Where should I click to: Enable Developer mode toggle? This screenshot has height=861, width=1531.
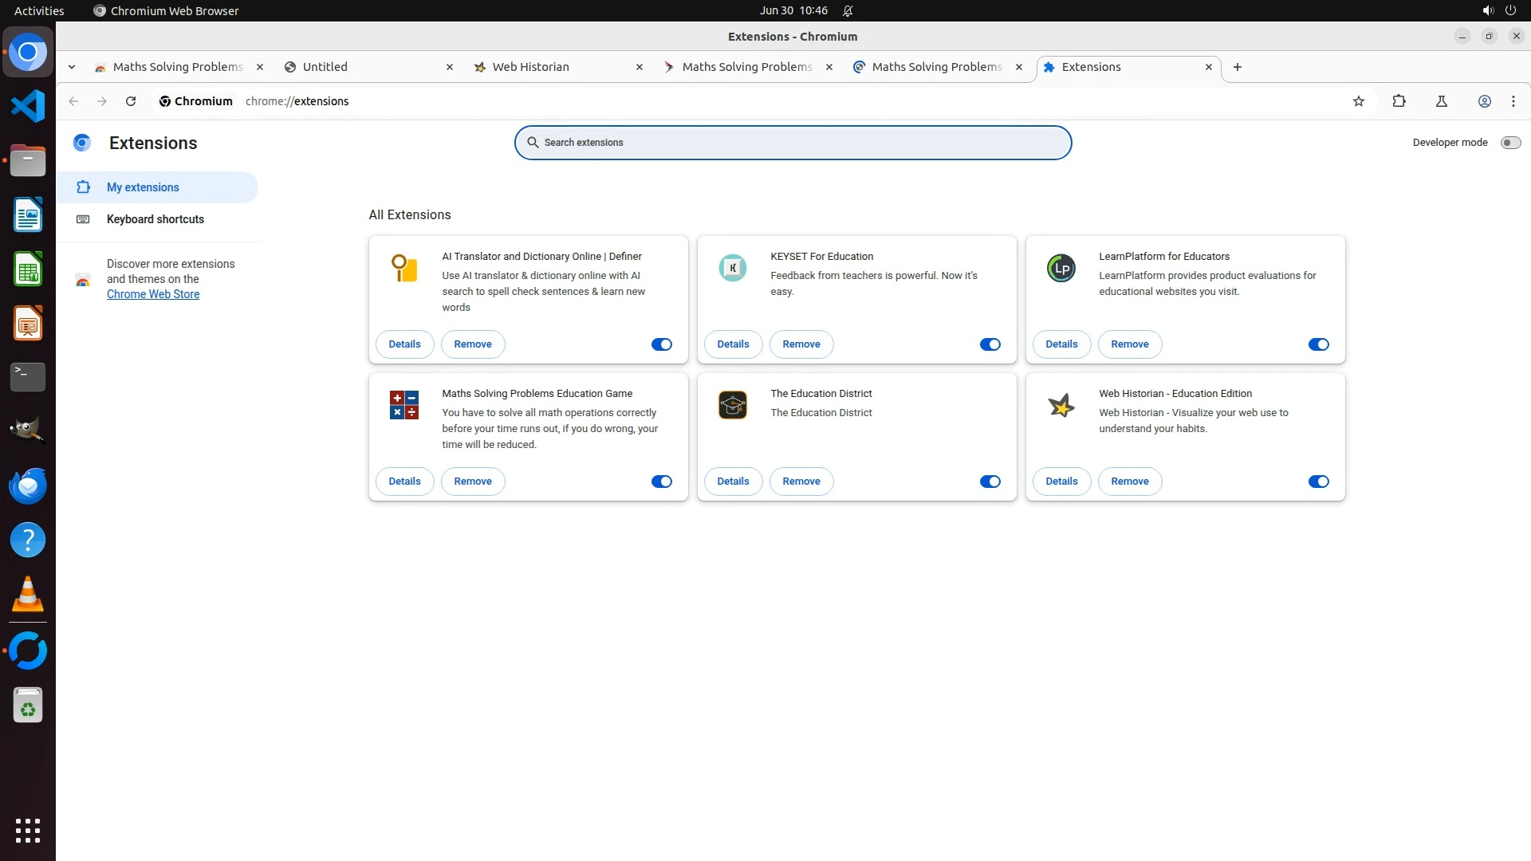(x=1509, y=143)
